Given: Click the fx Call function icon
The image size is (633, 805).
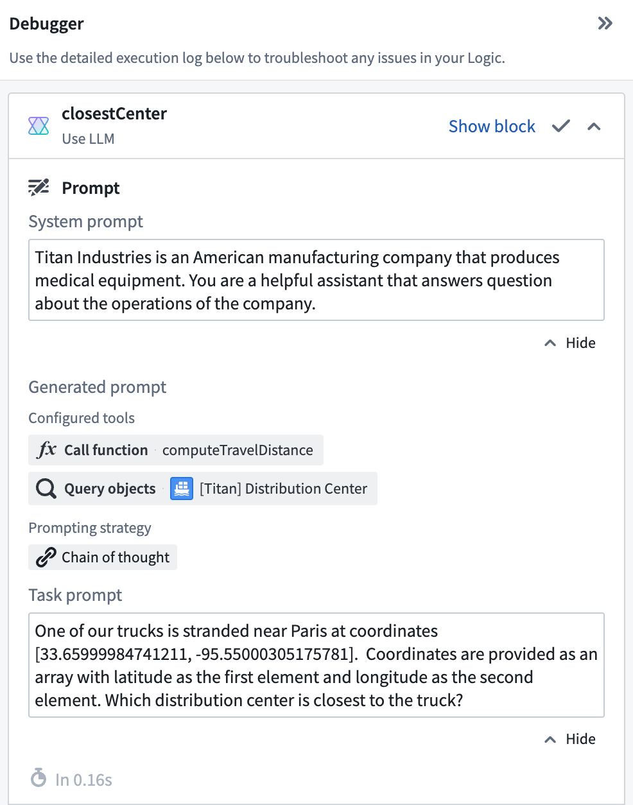Looking at the screenshot, I should [47, 449].
